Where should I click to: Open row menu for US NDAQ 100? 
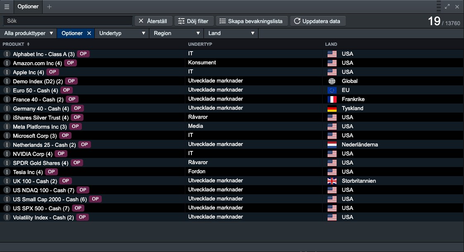pyautogui.click(x=7, y=190)
